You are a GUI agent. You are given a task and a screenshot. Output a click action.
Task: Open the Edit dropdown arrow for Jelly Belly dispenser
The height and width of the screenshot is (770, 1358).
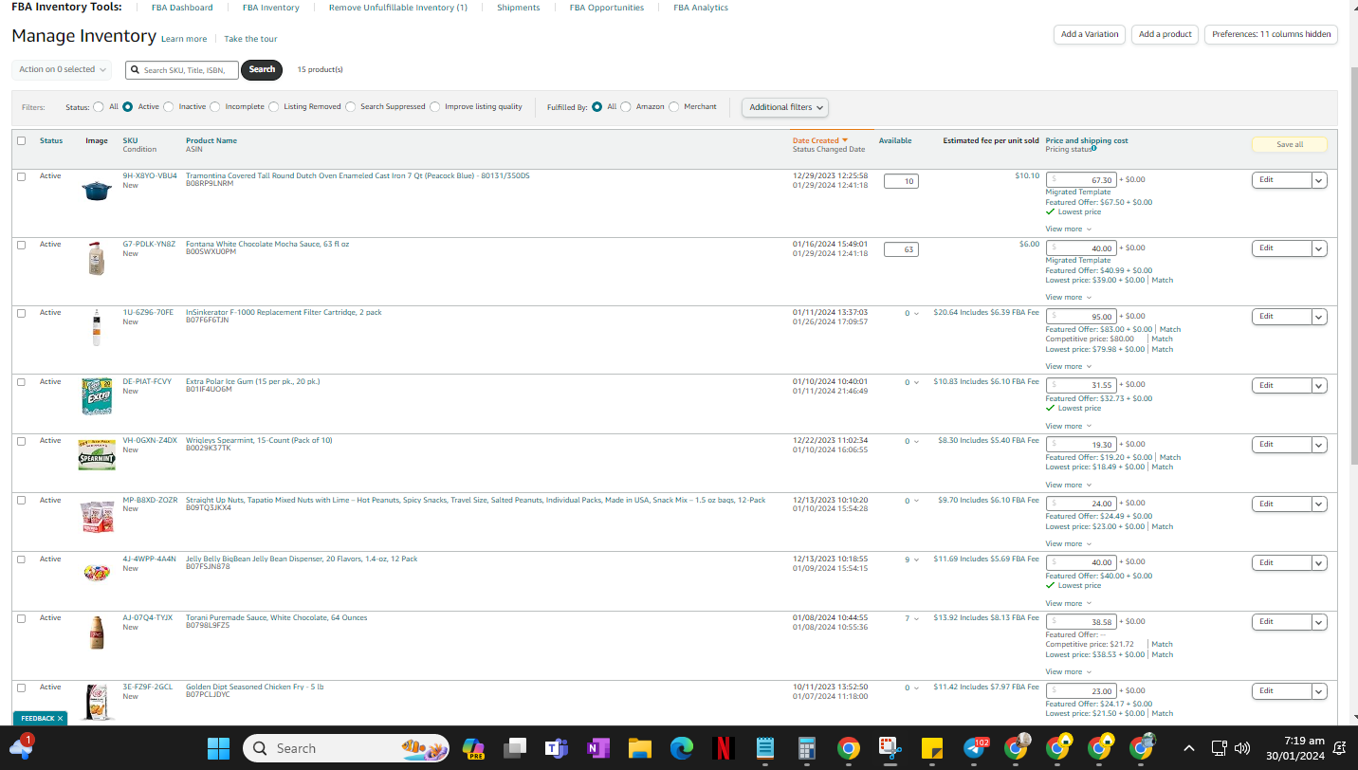1318,563
